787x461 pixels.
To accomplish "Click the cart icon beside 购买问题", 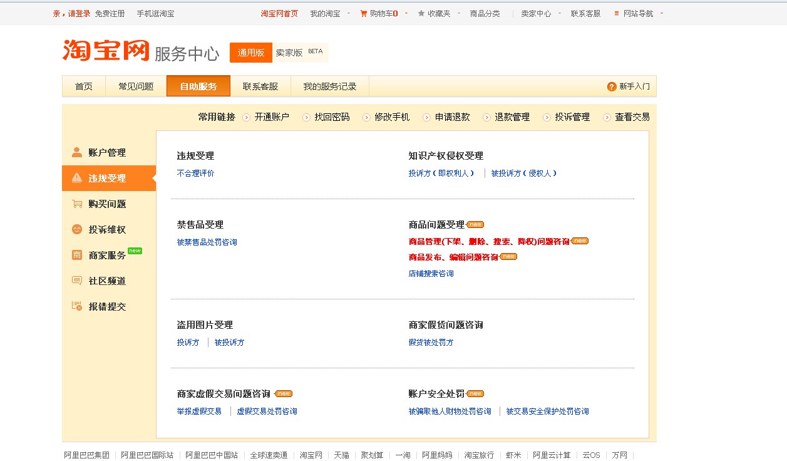I will [77, 204].
